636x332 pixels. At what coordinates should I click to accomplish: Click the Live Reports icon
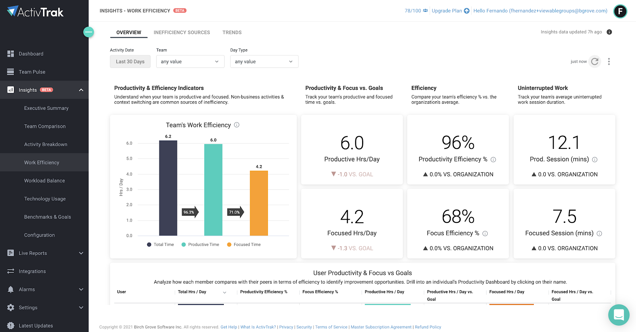pos(11,253)
